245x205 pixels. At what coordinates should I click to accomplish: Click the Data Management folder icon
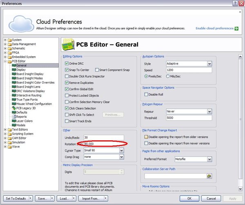[x=10, y=44]
